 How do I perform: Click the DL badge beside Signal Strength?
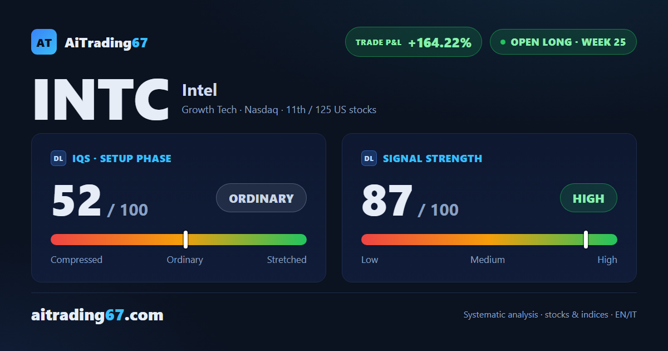(x=369, y=159)
